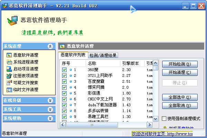The height and width of the screenshot is (138, 207).
Task: Expand the 系统工具 section
Action: tap(50, 109)
